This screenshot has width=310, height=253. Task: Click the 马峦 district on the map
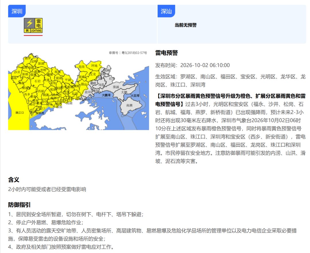click(101, 85)
